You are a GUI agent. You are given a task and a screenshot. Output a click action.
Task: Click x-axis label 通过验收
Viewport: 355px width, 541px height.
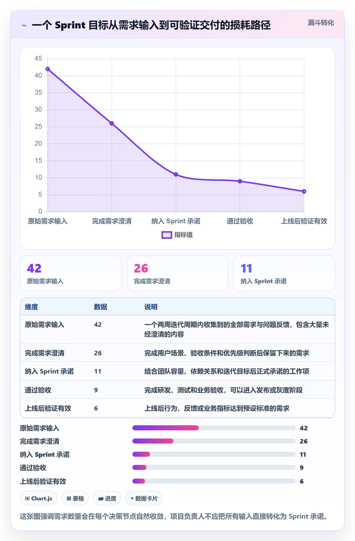click(x=240, y=221)
